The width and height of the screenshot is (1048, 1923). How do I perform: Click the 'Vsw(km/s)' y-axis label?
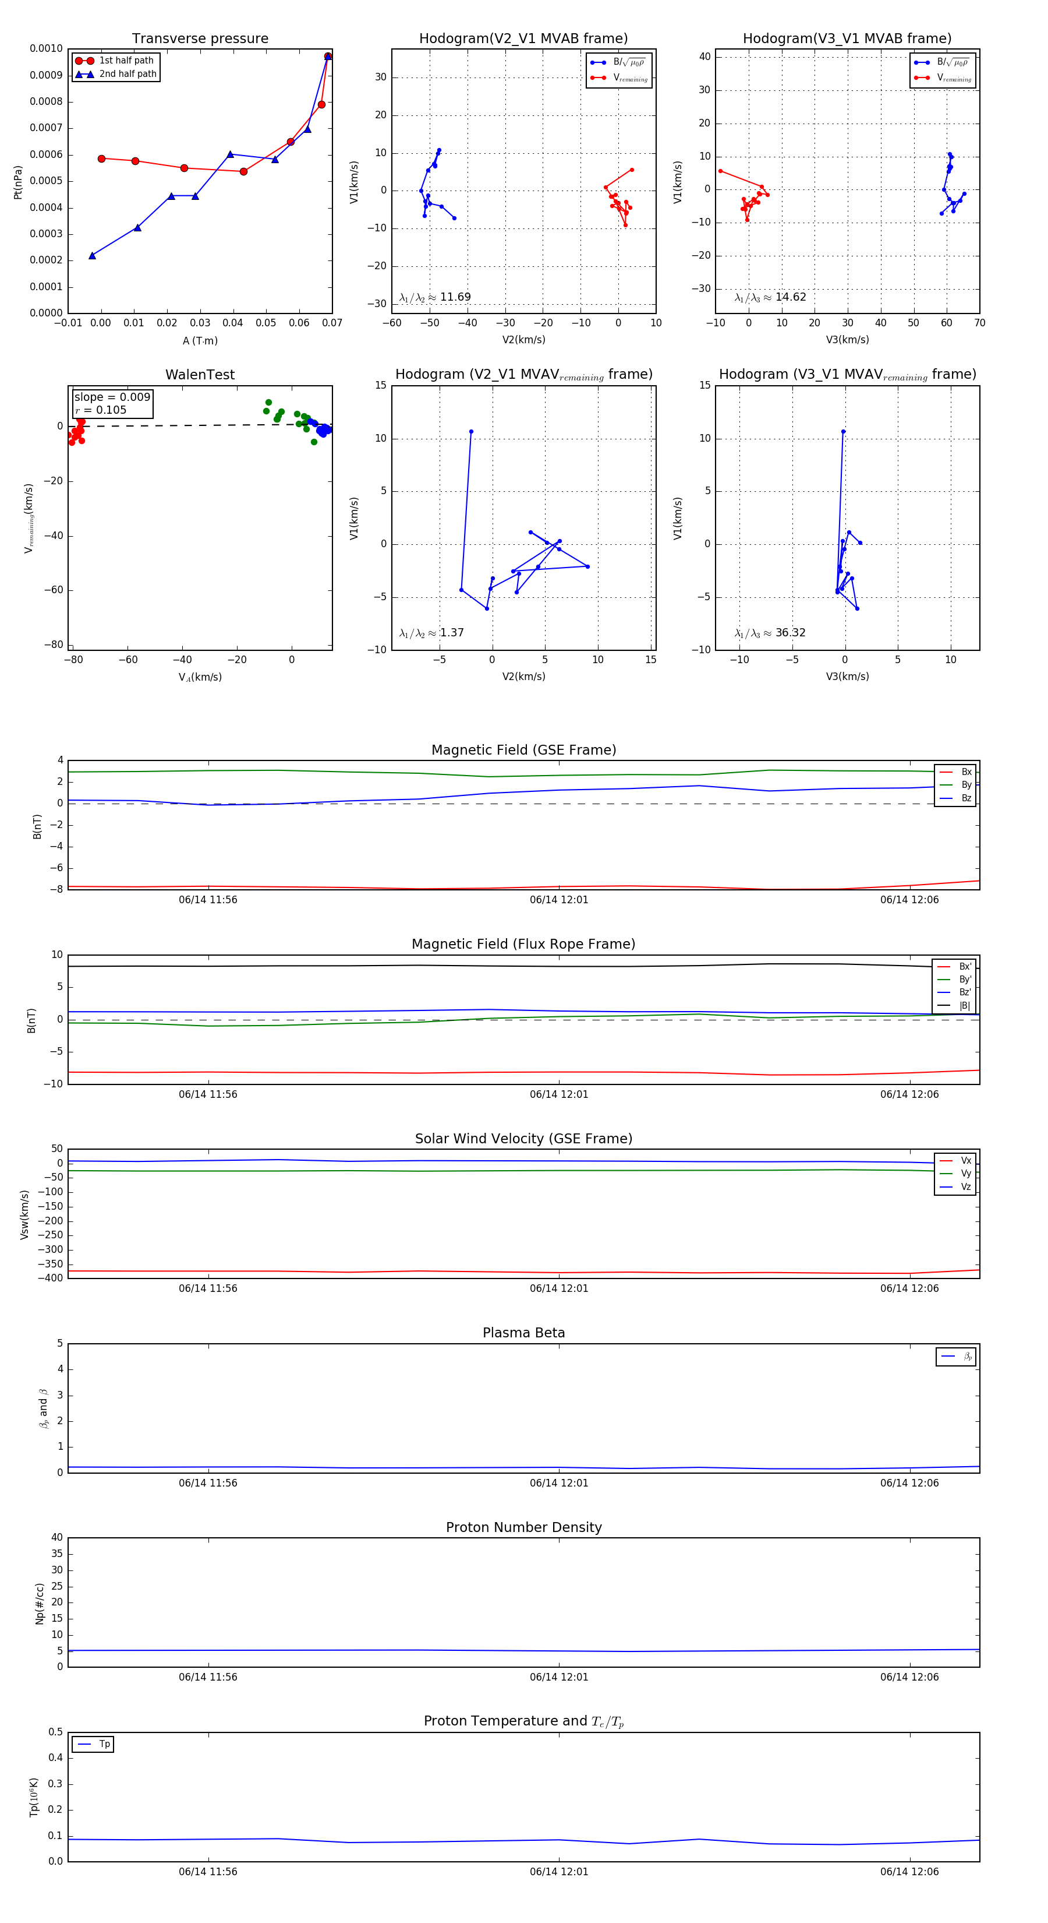coord(24,1214)
